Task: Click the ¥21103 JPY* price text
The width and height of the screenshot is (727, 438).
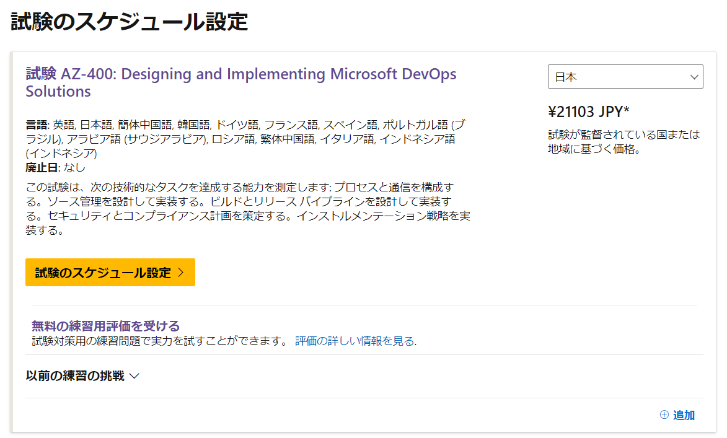Action: 589,112
